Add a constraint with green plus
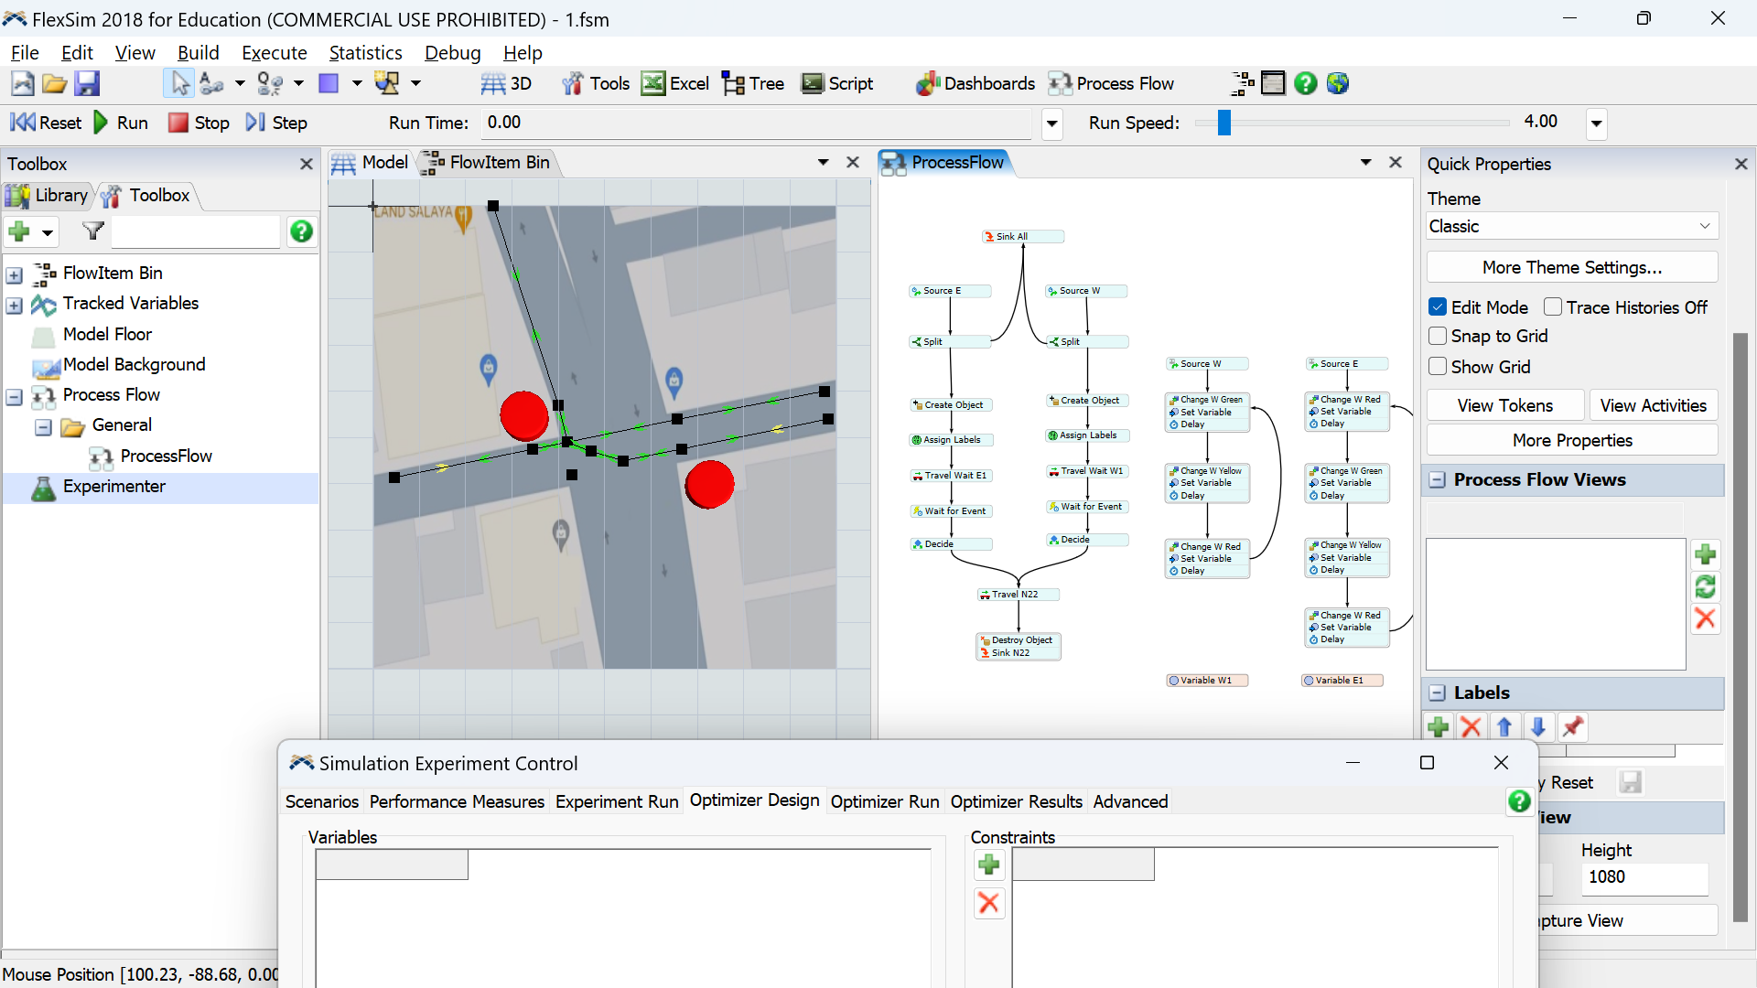Screen dimensions: 1757x988 pyautogui.click(x=988, y=864)
